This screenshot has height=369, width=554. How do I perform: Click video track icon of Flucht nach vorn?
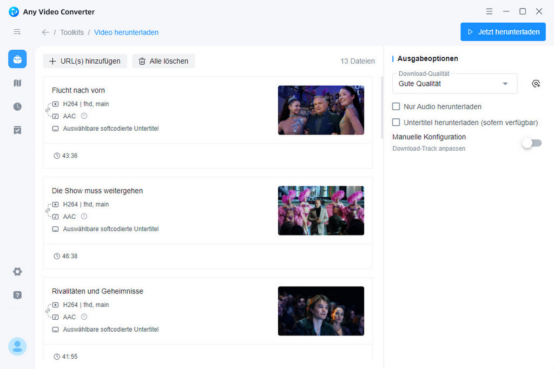56,104
